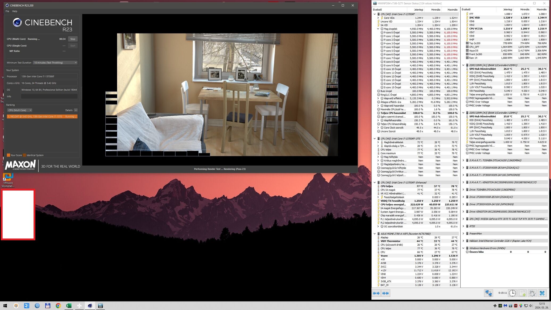Screen dimensions: 551x310
Task: Open HWiNFO remote network monitors icon
Action: [x=488, y=293]
